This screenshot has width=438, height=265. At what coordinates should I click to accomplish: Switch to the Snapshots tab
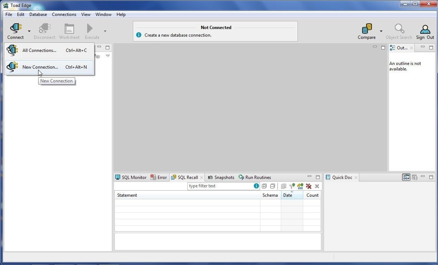pos(221,178)
